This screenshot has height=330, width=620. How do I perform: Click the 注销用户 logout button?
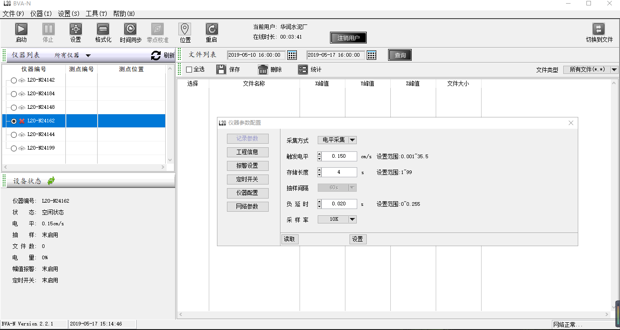click(348, 38)
